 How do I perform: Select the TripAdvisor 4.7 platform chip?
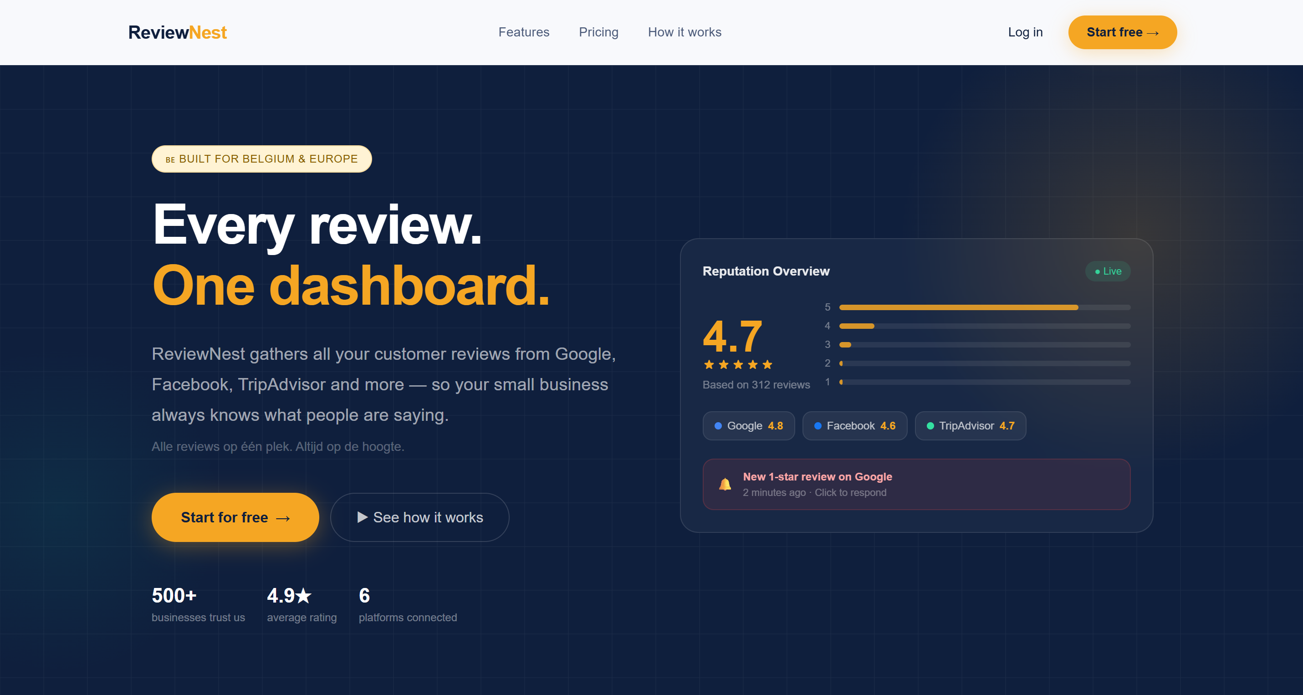970,426
